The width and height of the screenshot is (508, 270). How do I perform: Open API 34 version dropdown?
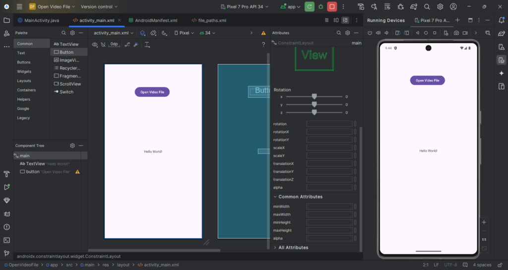tap(207, 33)
